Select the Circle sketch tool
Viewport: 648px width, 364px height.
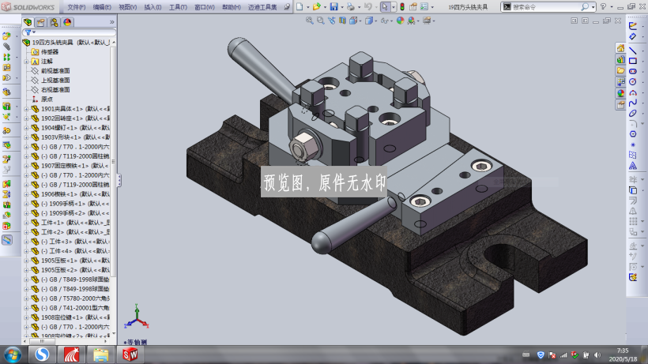point(633,81)
